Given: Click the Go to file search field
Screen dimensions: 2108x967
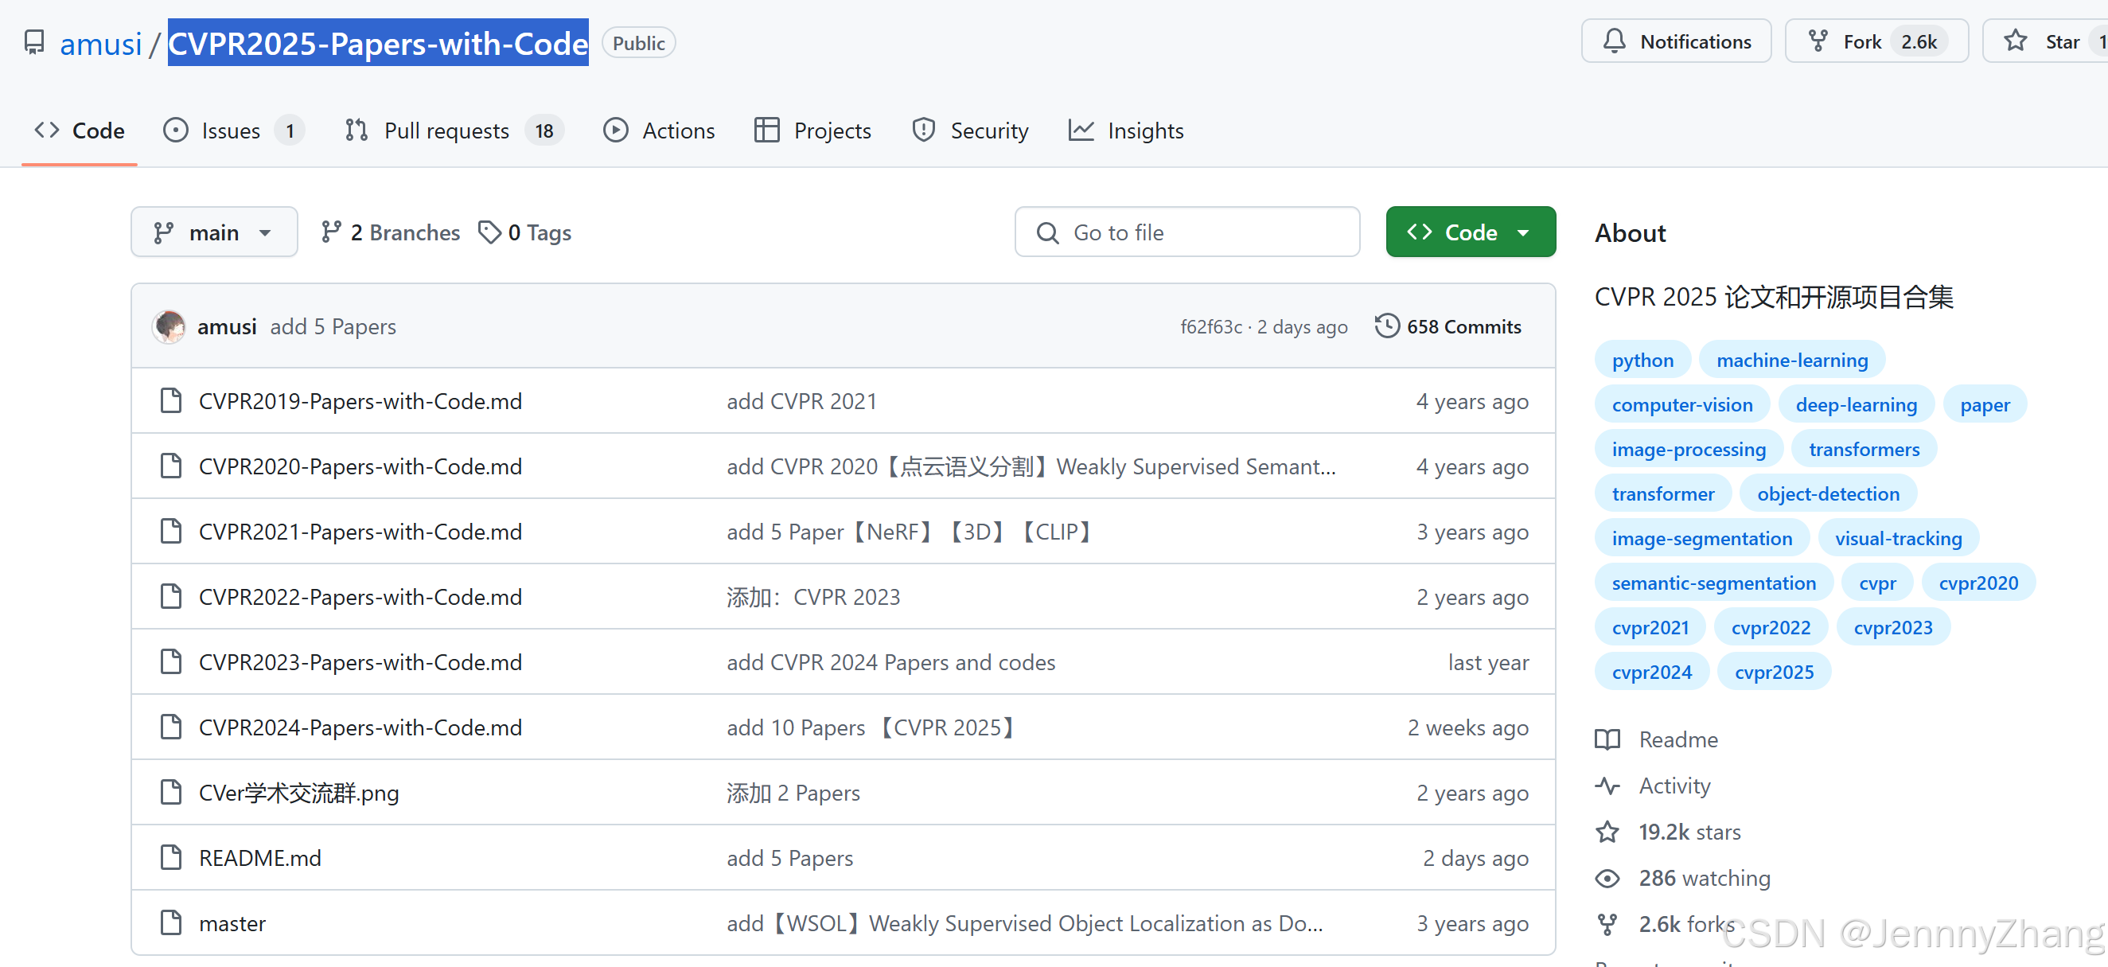Looking at the screenshot, I should 1186,232.
